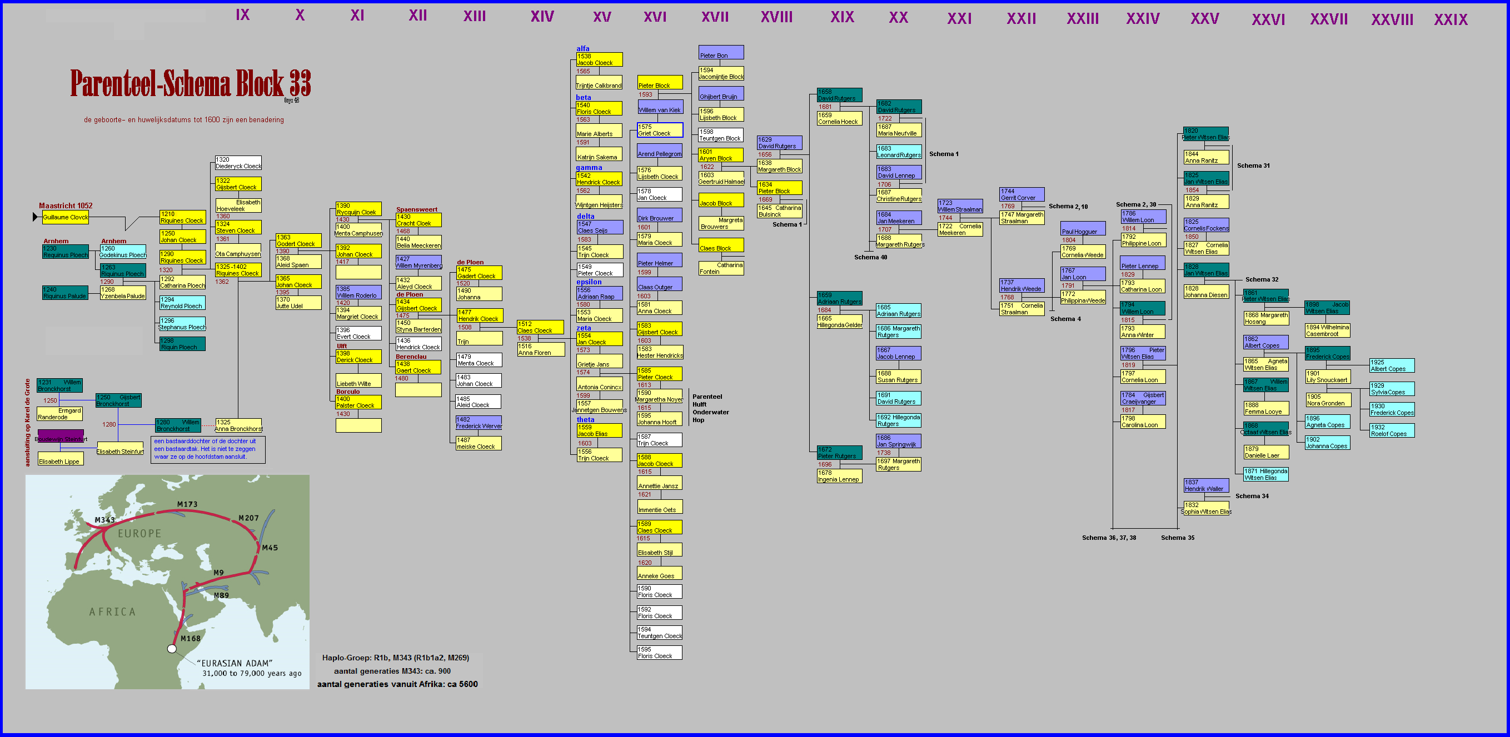
Task: Select the Pieter Bon box at top
Action: click(x=720, y=52)
